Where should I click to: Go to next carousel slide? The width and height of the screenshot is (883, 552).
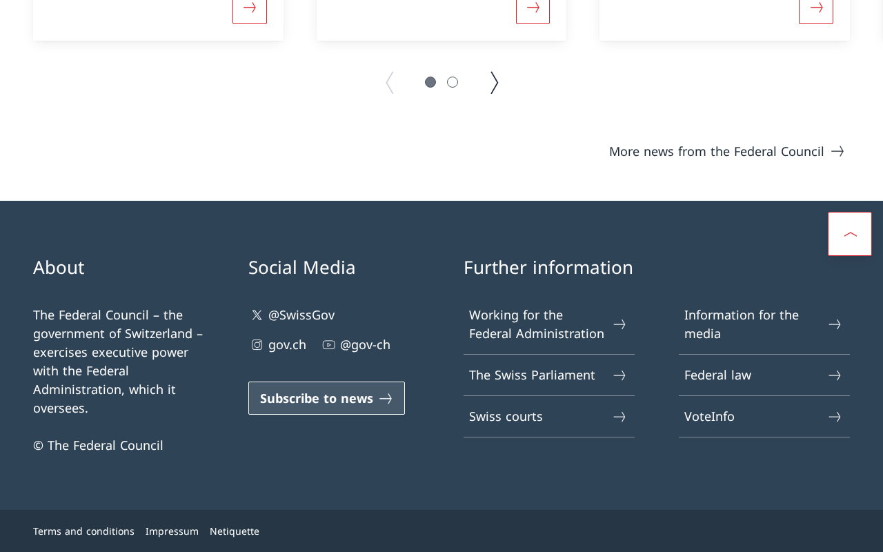(494, 83)
